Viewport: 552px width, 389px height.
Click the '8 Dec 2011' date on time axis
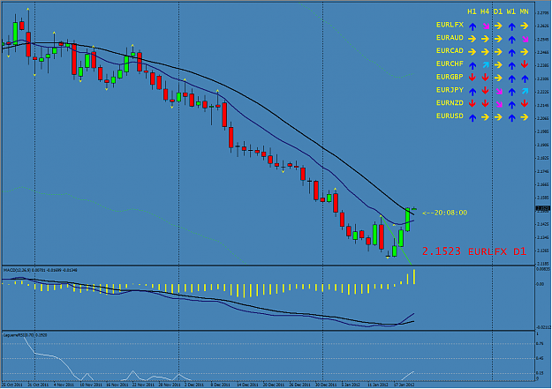click(219, 385)
